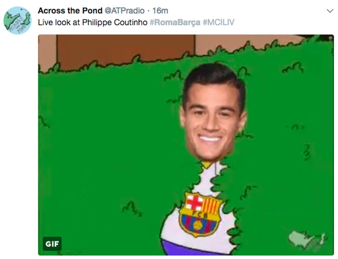Click the GIF badge on the media
The image size is (338, 259).
pos(52,244)
